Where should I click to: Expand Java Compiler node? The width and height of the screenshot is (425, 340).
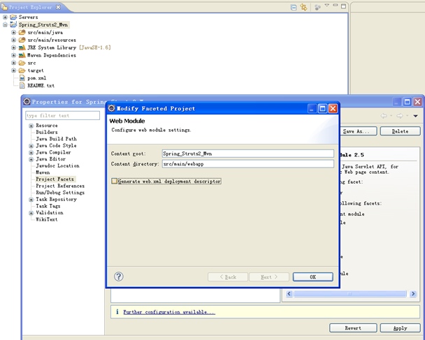(31, 153)
